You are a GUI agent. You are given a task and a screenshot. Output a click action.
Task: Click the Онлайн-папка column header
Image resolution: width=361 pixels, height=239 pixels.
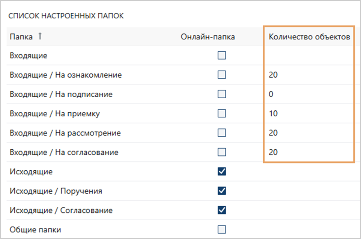(x=208, y=37)
